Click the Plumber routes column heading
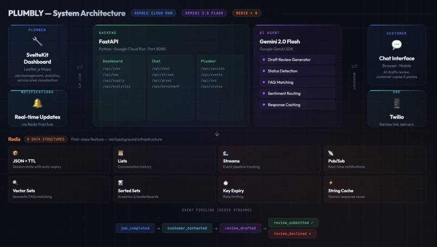Image resolution: width=437 pixels, height=247 pixels. tap(208, 61)
